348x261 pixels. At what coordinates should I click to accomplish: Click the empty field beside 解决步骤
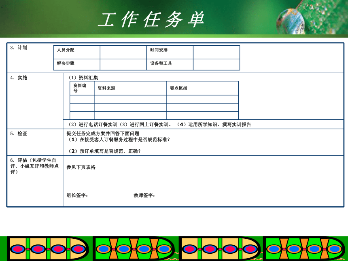123,65
